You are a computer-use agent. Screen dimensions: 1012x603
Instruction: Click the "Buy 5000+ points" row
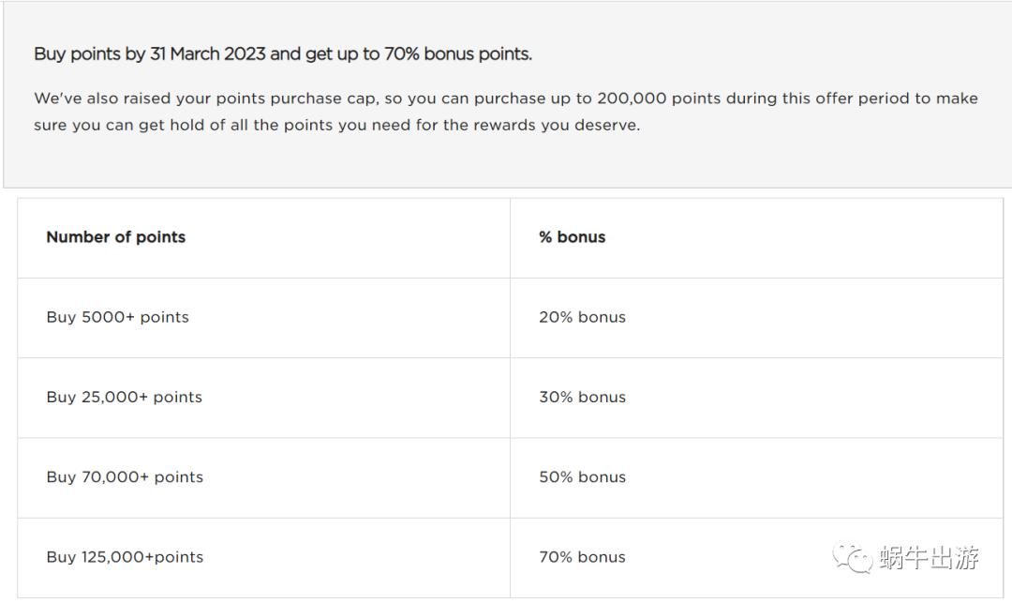(x=117, y=317)
